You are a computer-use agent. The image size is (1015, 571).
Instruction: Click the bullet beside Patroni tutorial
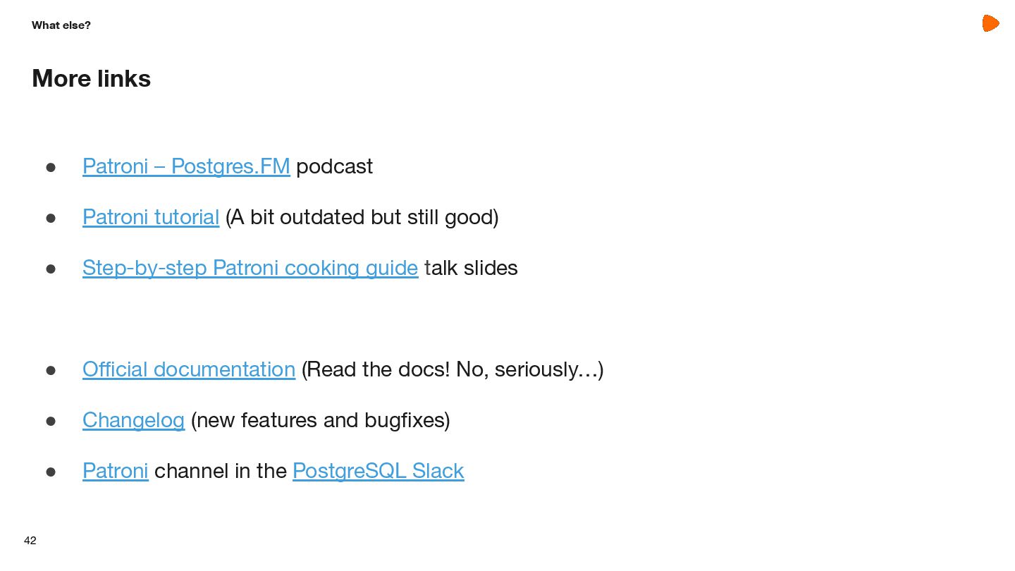coord(51,218)
